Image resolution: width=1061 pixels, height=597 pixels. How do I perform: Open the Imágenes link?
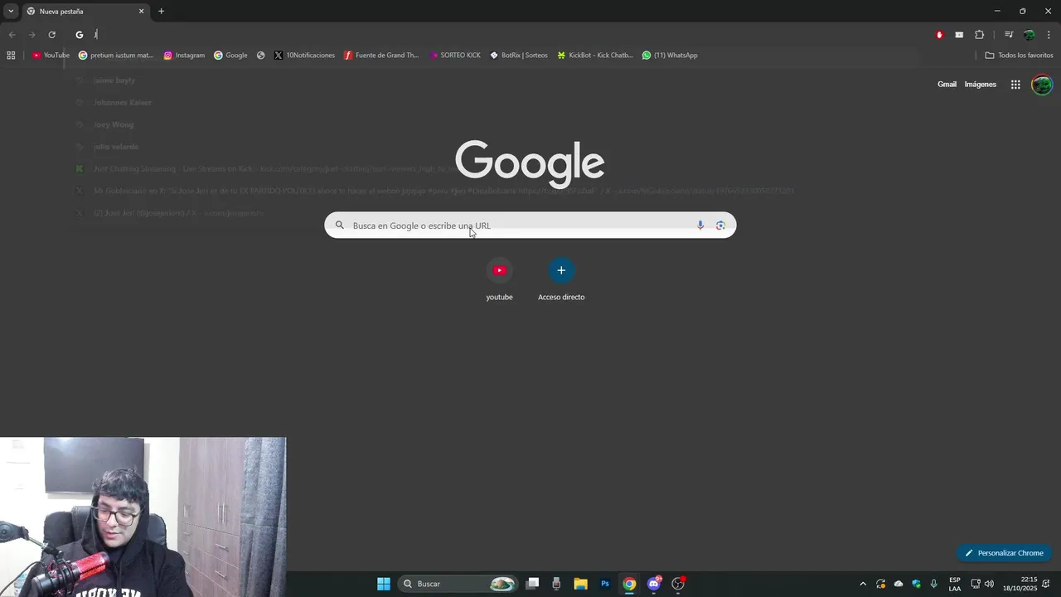(x=981, y=85)
